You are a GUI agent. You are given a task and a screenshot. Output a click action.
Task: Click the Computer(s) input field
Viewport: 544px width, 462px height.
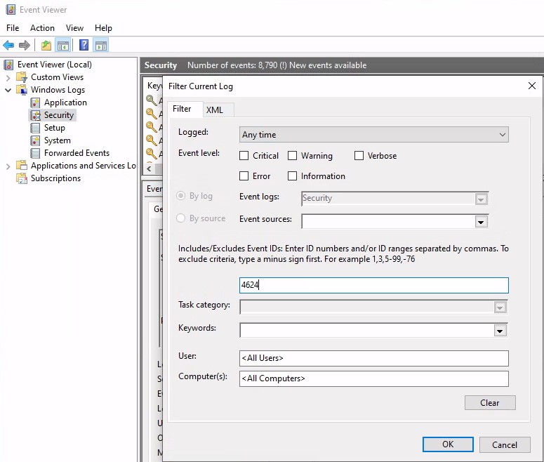[x=374, y=378]
